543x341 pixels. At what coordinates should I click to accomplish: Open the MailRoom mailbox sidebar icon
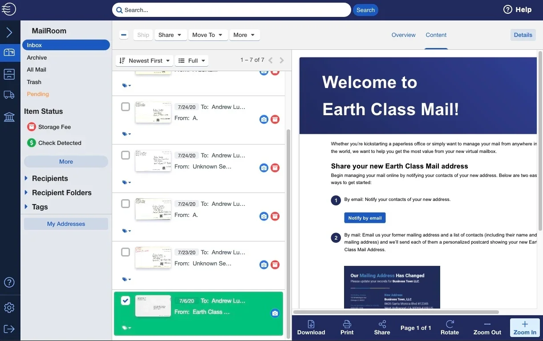[x=9, y=52]
